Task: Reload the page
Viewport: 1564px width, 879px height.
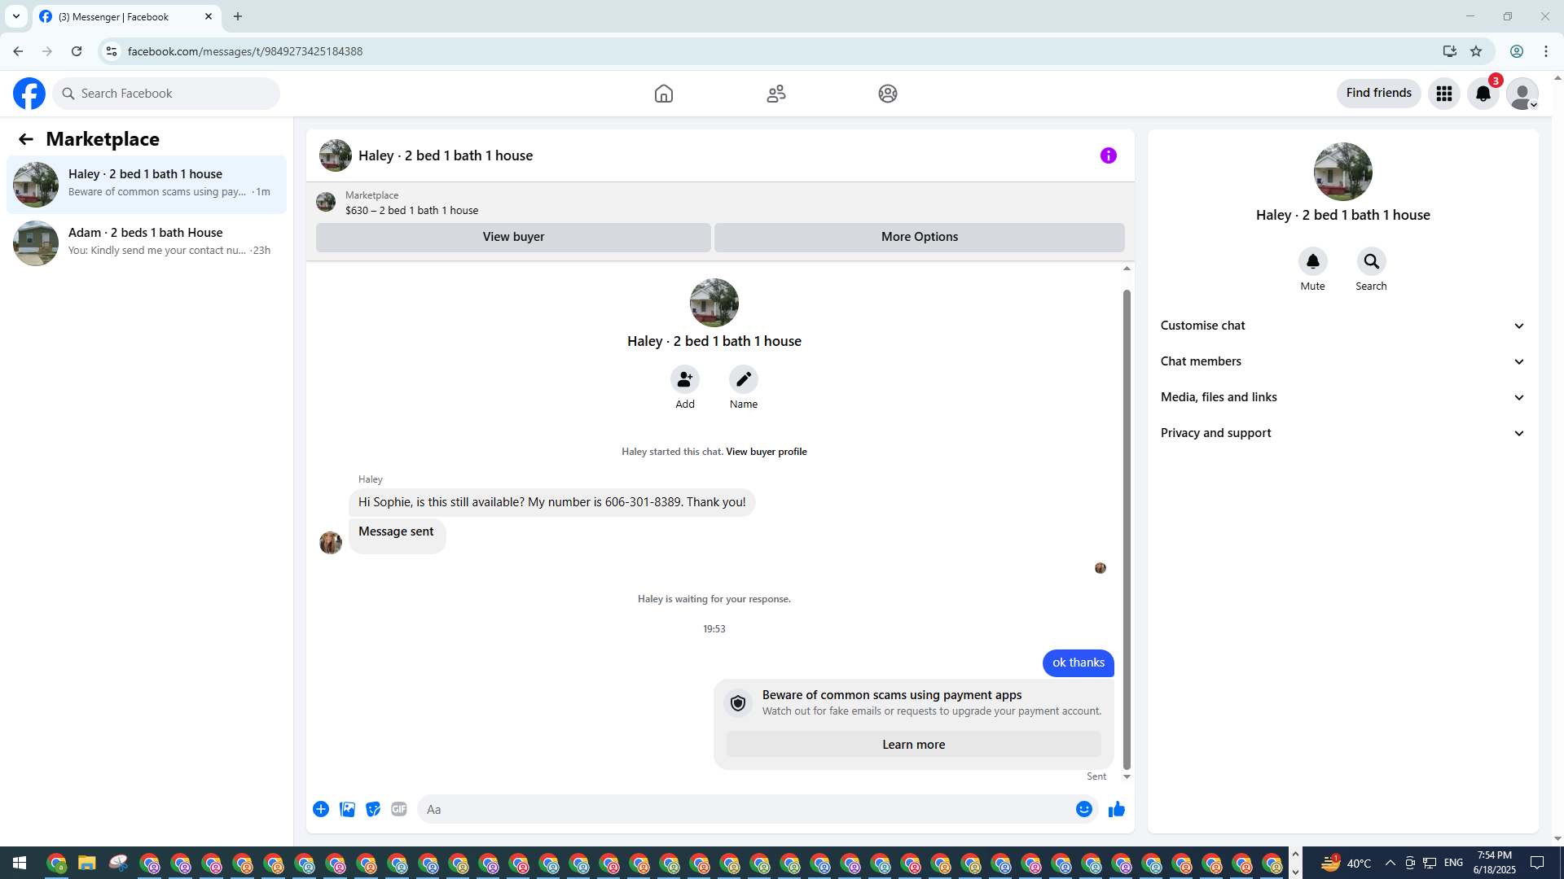Action: (77, 51)
